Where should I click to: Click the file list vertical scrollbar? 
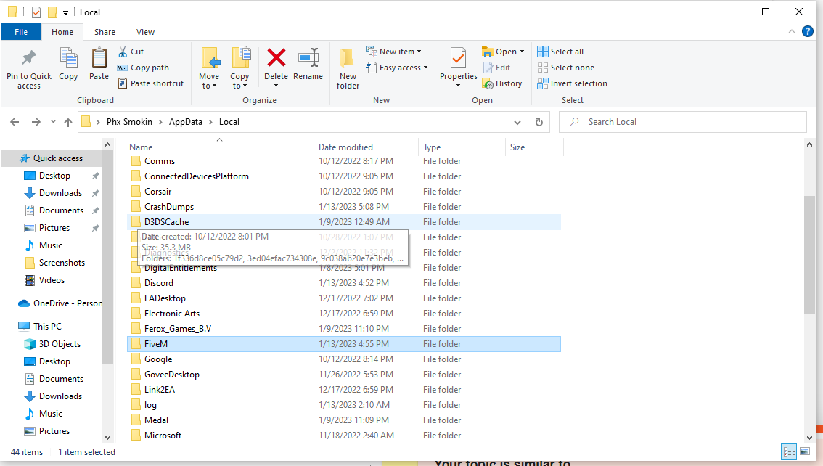coord(810,254)
